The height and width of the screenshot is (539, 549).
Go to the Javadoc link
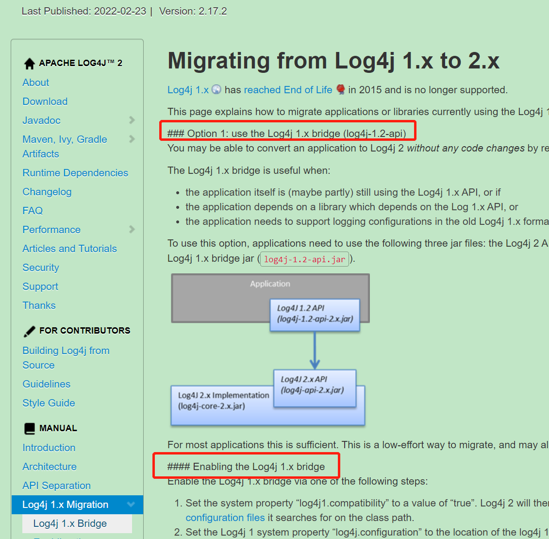point(41,120)
